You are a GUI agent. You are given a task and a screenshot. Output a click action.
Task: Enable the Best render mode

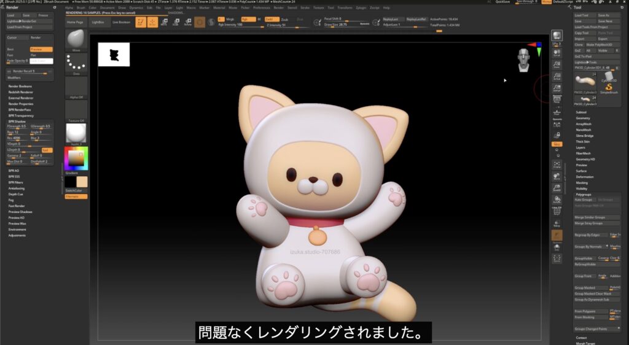(x=18, y=49)
